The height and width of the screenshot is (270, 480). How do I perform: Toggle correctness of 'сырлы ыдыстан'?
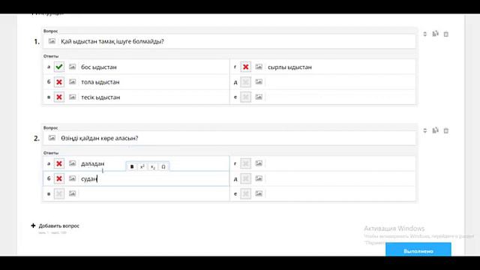click(245, 67)
